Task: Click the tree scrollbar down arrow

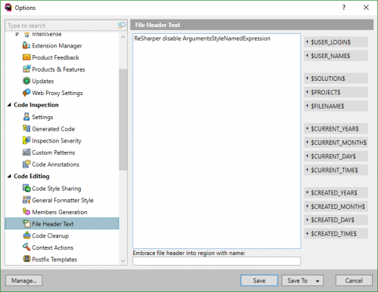Action: [x=123, y=261]
